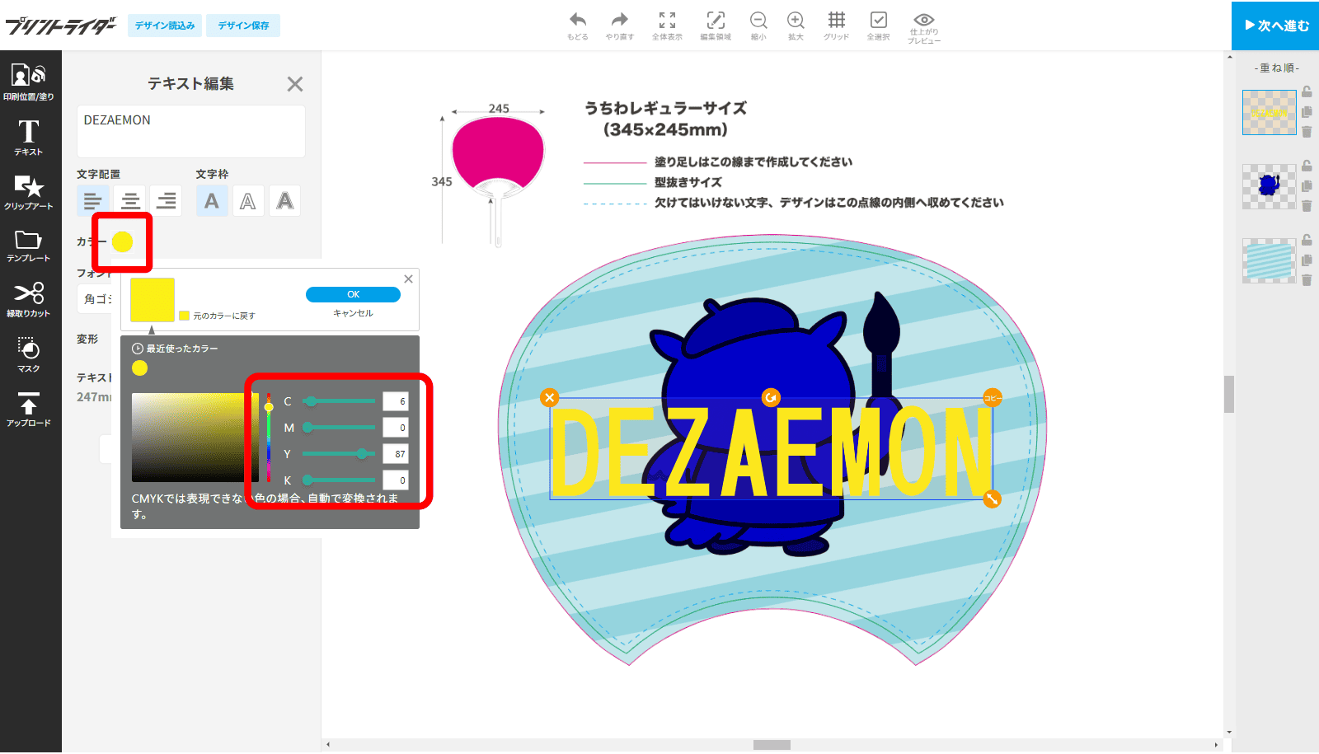Redo with the やり直す arrow
This screenshot has height=754, width=1319.
[619, 26]
